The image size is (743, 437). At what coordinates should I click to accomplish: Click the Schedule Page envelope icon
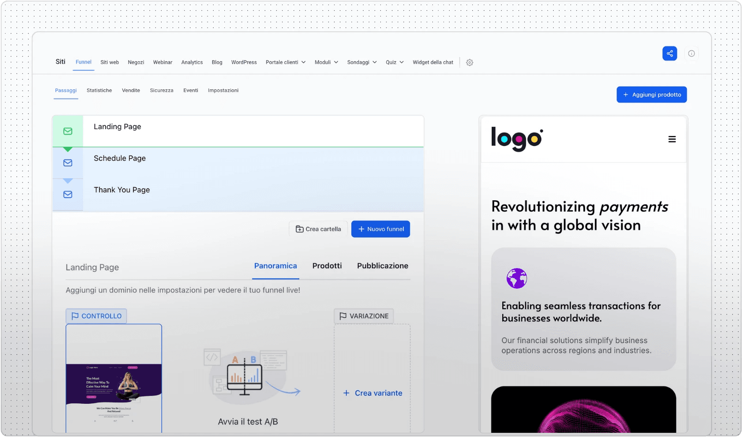[x=68, y=163]
